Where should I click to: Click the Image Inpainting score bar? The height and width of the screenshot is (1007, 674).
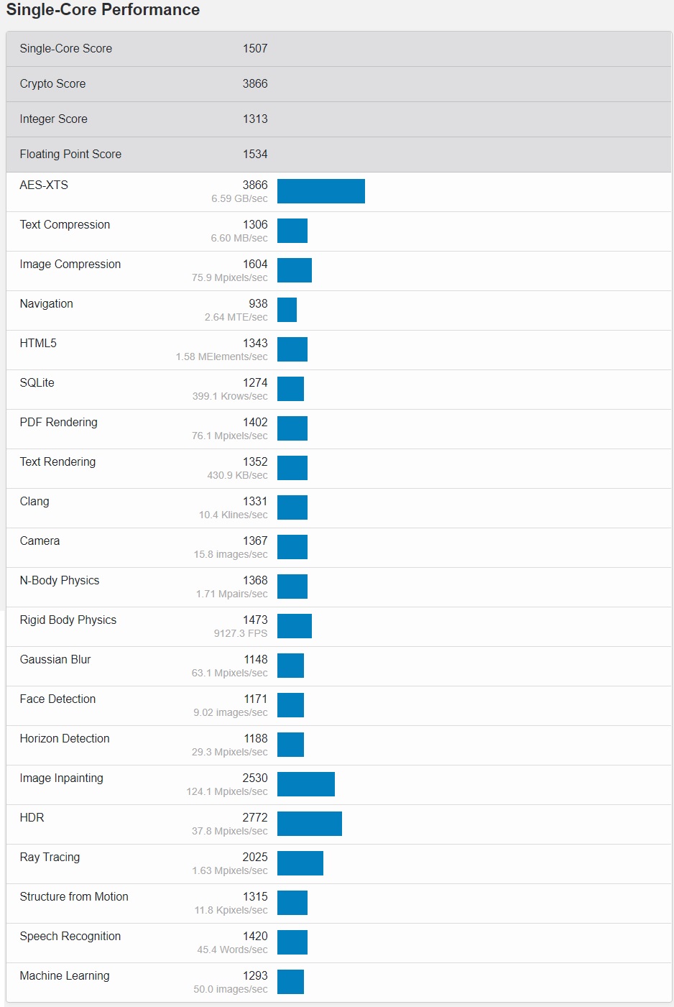point(305,784)
